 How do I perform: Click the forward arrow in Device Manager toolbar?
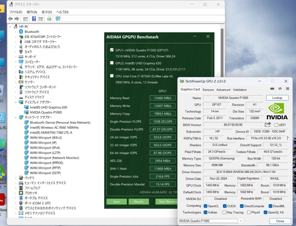(17, 19)
